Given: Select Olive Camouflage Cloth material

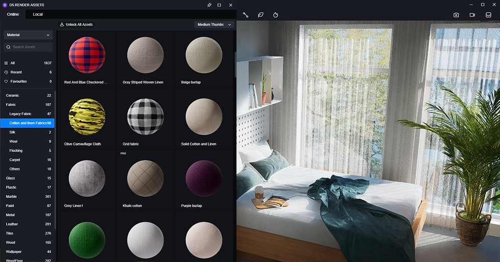Looking at the screenshot, I should coord(87,117).
